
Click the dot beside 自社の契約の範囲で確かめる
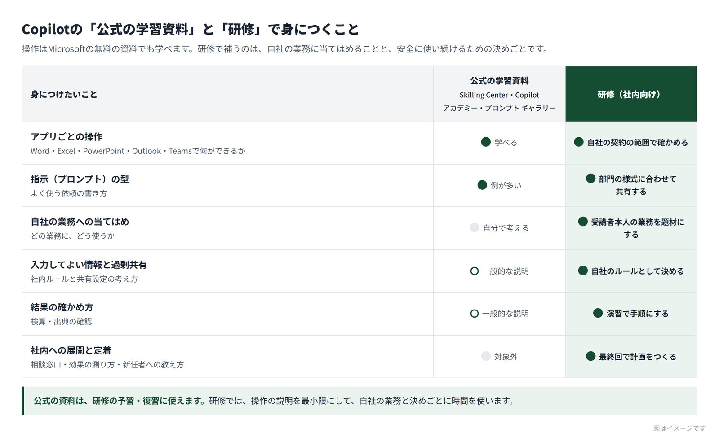click(579, 142)
